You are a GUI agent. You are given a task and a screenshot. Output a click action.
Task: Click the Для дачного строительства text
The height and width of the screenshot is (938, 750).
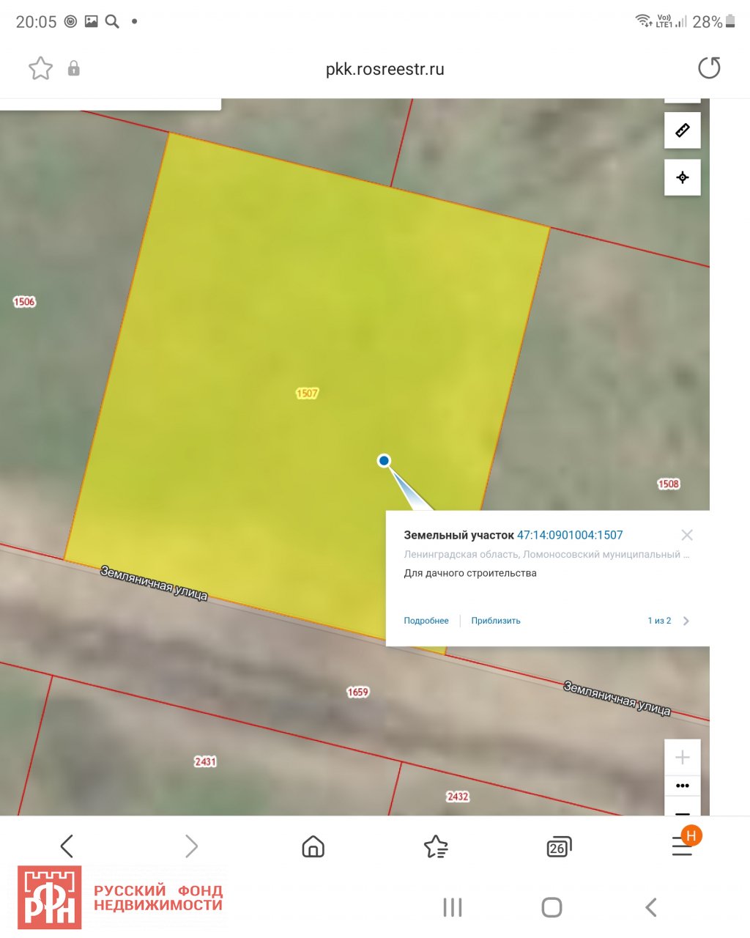470,573
